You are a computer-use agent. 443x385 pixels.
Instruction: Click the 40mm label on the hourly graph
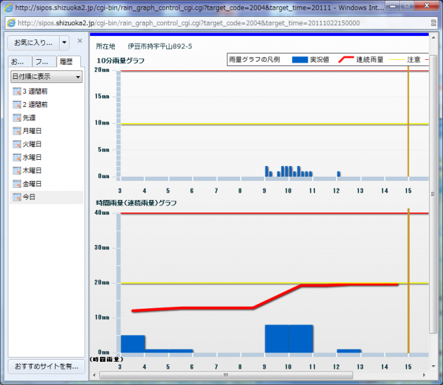click(101, 213)
